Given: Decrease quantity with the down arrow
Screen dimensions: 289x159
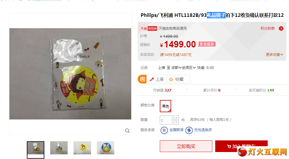Looking at the screenshot, I should (x=176, y=122).
